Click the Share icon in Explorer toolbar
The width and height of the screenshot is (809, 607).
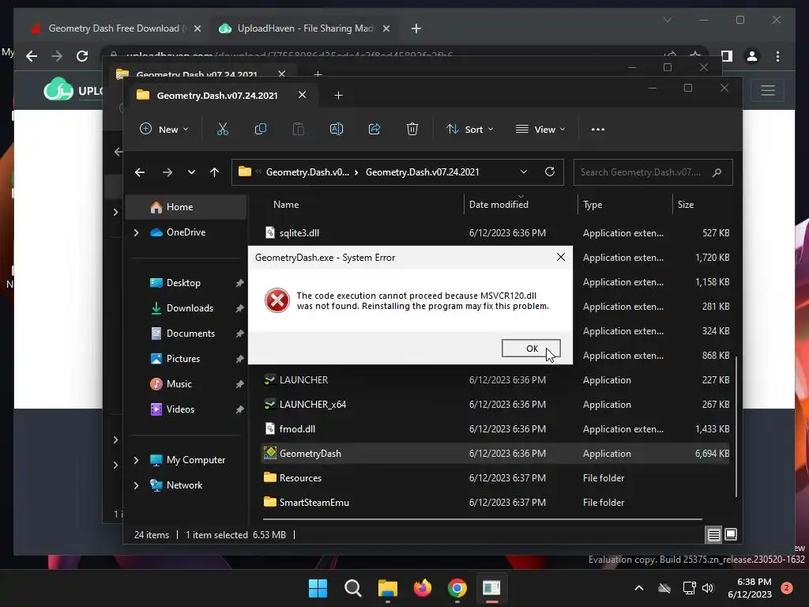pyautogui.click(x=374, y=129)
